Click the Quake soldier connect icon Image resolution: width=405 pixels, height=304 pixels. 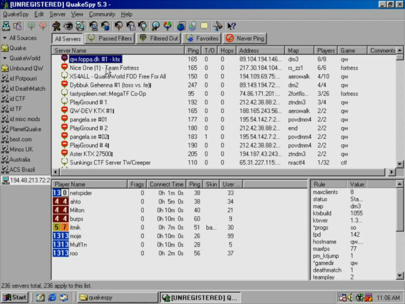[x=56, y=26]
